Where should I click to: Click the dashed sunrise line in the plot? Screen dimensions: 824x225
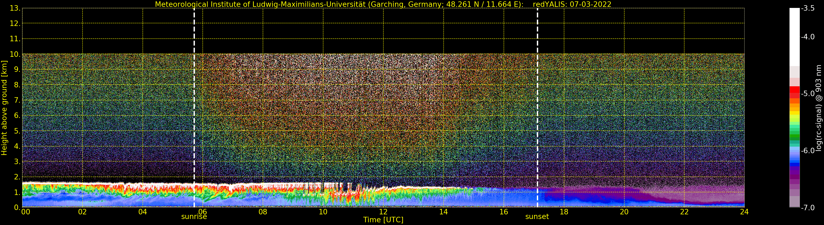(x=194, y=108)
